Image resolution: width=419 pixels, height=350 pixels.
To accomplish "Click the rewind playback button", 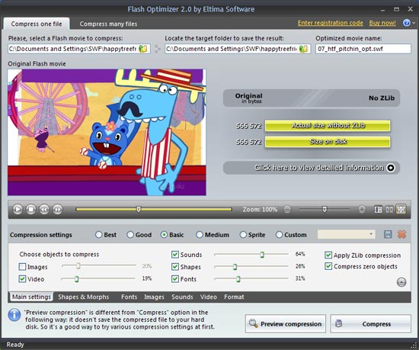I will [x=44, y=209].
